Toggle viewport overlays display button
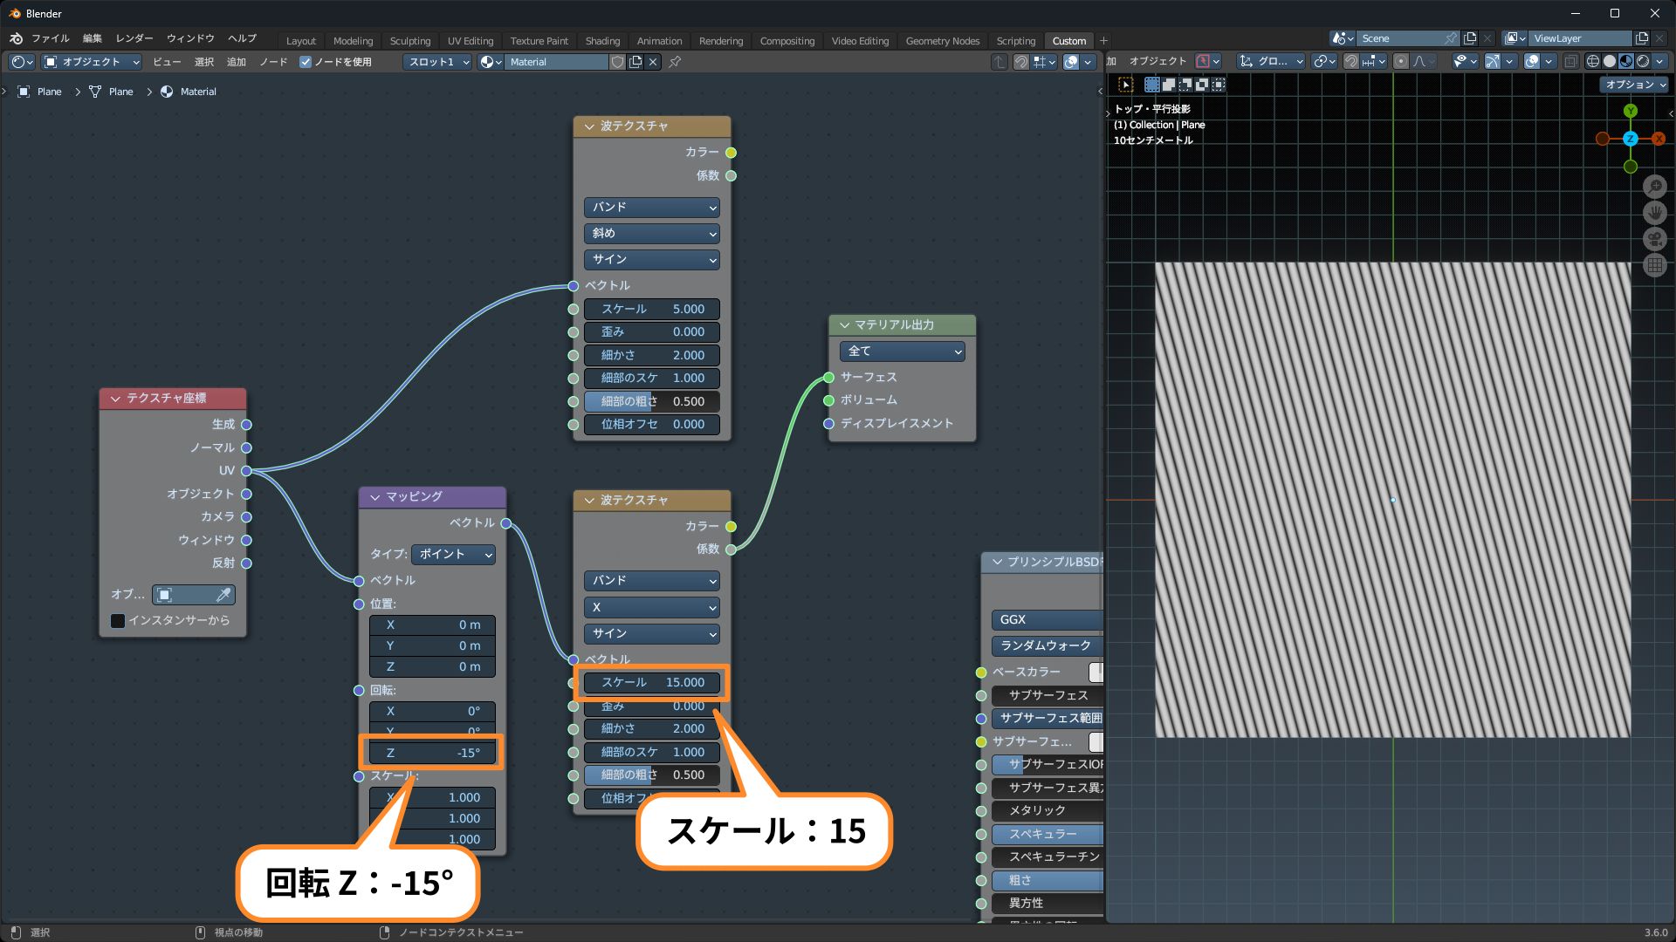 [1531, 61]
